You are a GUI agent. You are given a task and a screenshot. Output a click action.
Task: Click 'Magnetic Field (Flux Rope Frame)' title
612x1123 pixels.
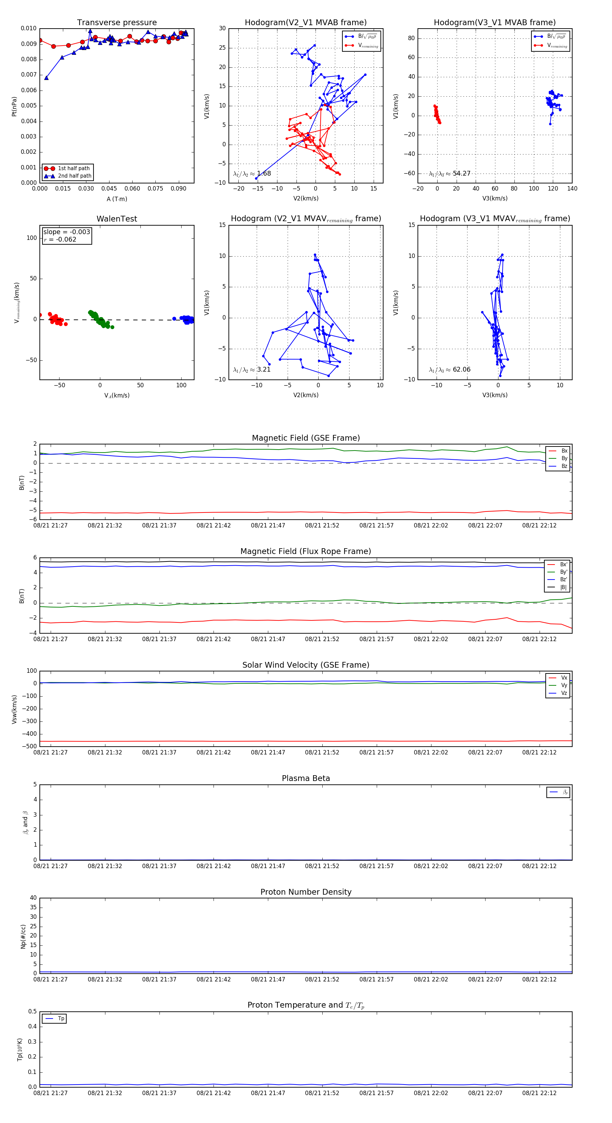tap(306, 552)
